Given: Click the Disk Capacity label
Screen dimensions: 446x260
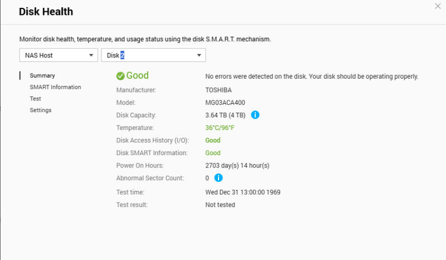Looking at the screenshot, I should pos(136,115).
